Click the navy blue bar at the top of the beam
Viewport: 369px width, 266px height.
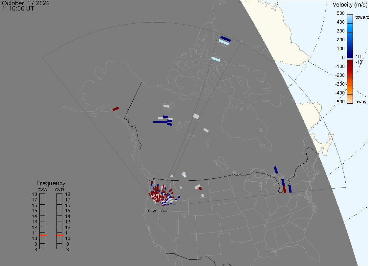click(x=226, y=38)
